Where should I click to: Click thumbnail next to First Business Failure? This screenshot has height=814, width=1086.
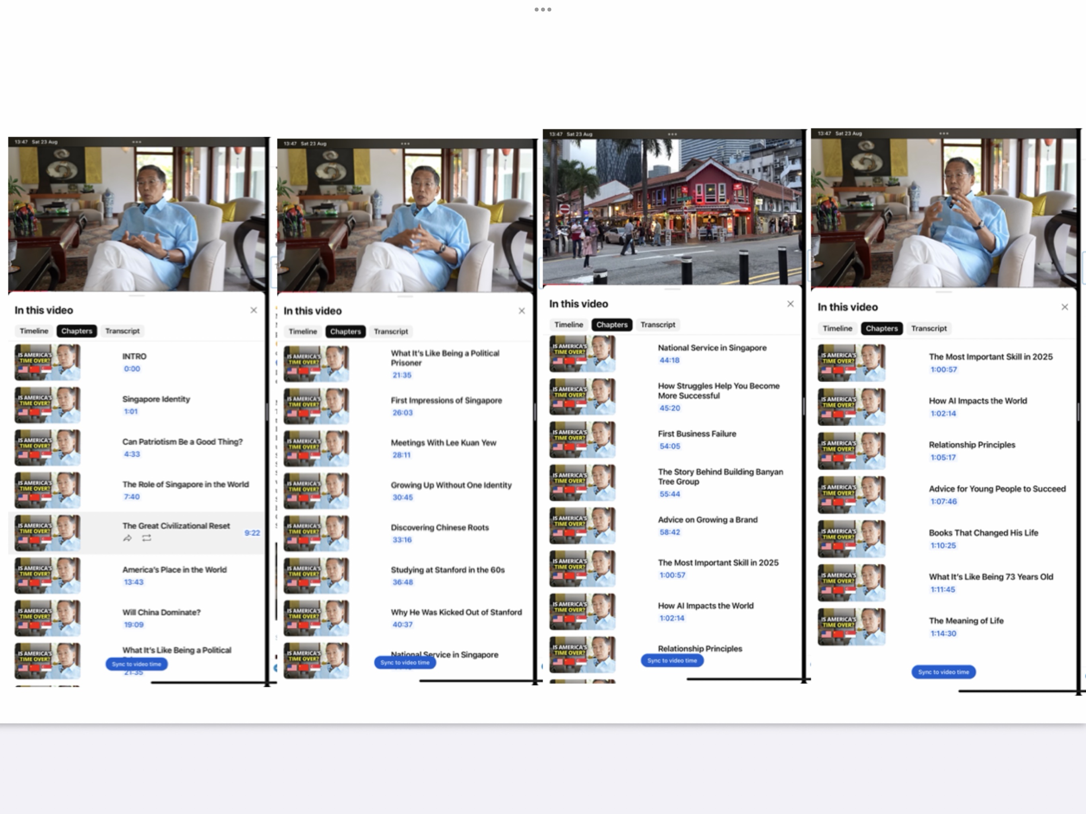point(582,440)
